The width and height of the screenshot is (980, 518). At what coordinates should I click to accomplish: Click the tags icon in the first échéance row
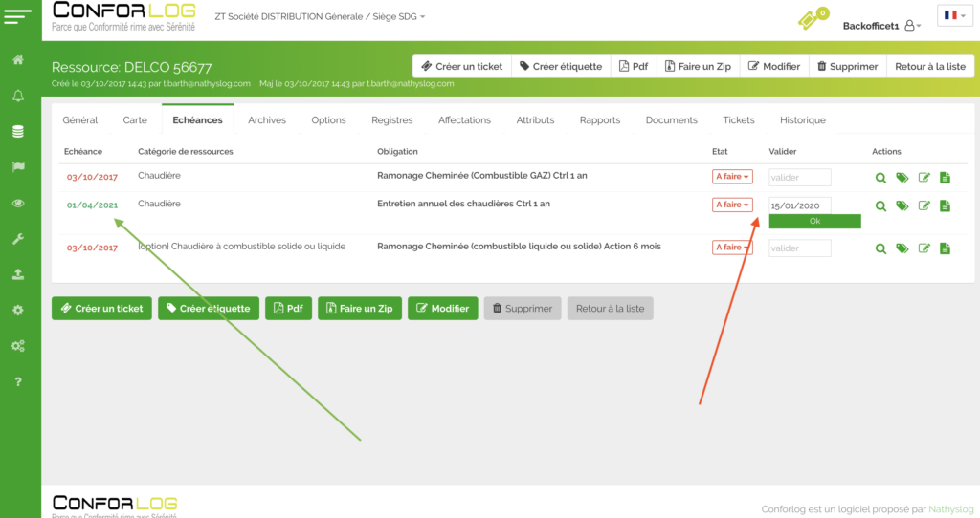[902, 177]
